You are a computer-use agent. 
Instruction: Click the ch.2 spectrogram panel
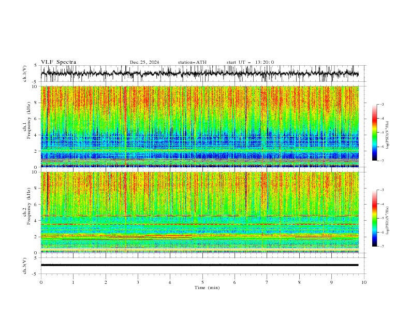[199, 212]
